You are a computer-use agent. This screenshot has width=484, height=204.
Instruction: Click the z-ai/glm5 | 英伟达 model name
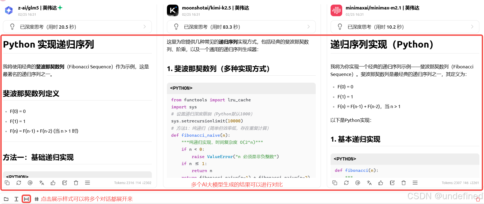click(37, 8)
